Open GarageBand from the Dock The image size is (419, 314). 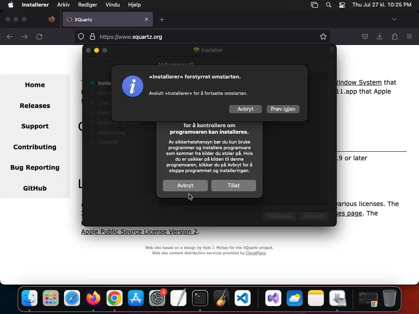221,298
